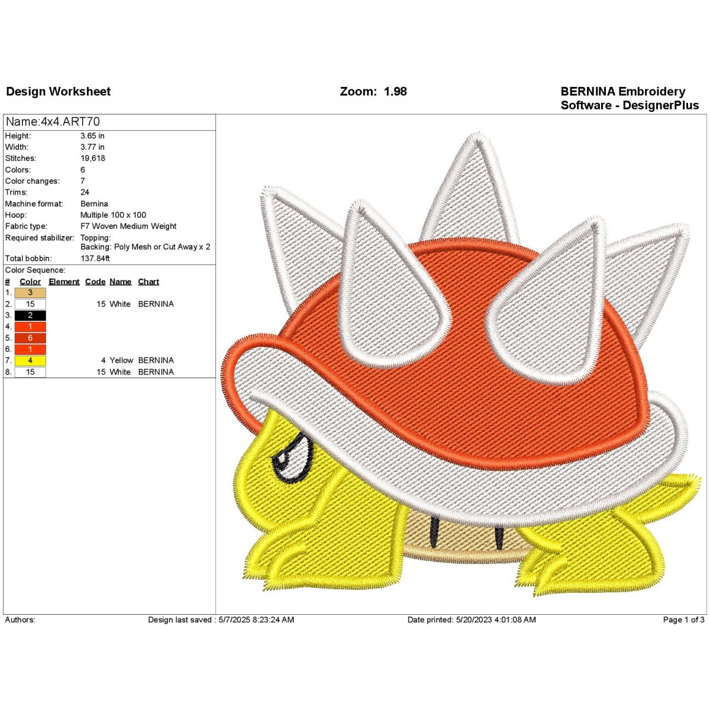
Task: Click the "Required stabilizer:" label
Action: pos(40,238)
